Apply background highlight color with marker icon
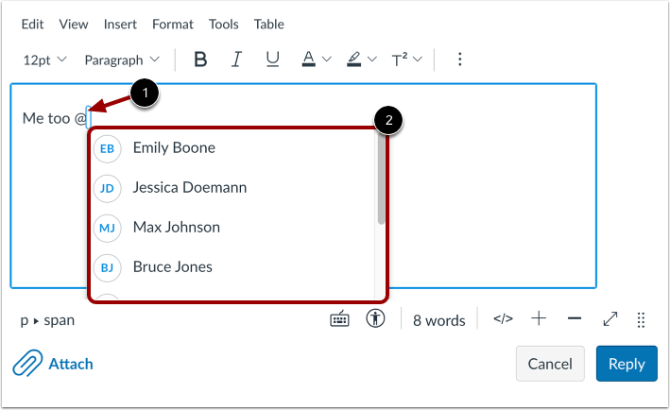 pyautogui.click(x=353, y=59)
